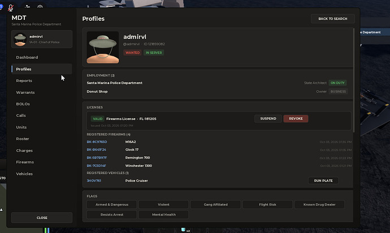Screen dimensions: 390x233
Task: Go to the Warrants page
Action: point(42,93)
